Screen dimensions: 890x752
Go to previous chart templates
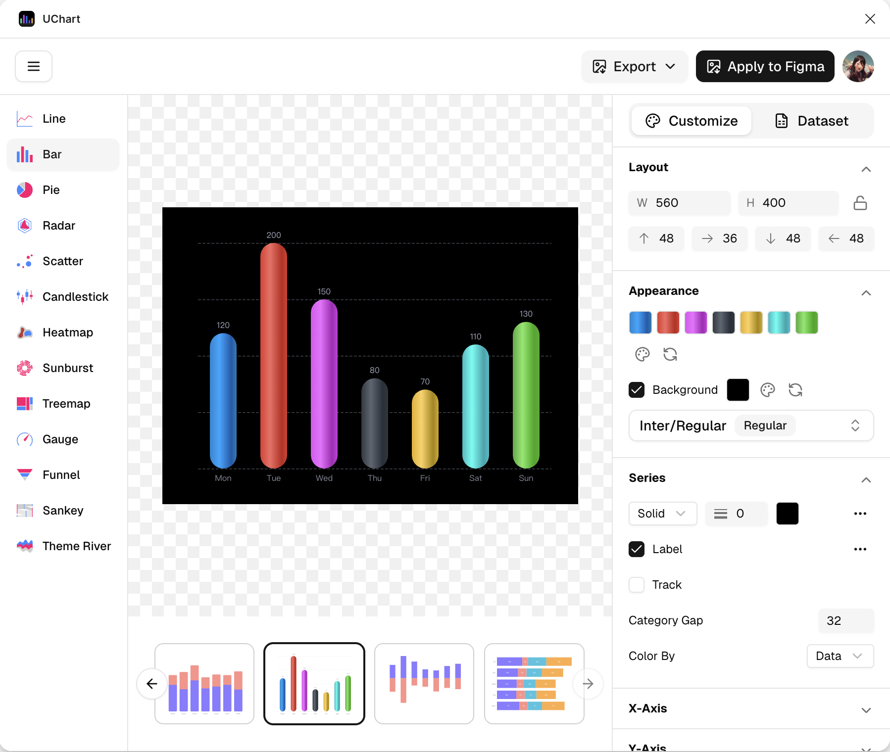(151, 684)
